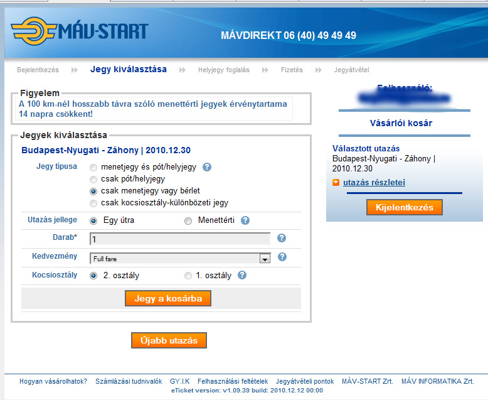Click help icon next to Menettérti
488x400 pixels.
click(245, 220)
